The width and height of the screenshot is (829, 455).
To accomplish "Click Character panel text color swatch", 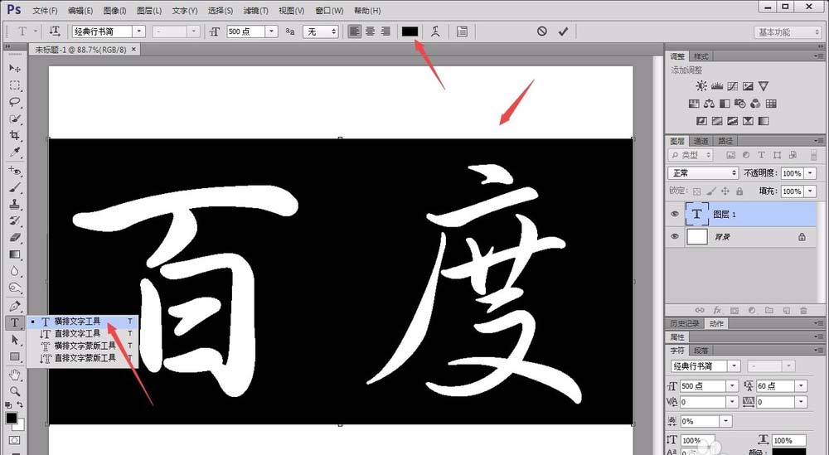I will coord(789,452).
